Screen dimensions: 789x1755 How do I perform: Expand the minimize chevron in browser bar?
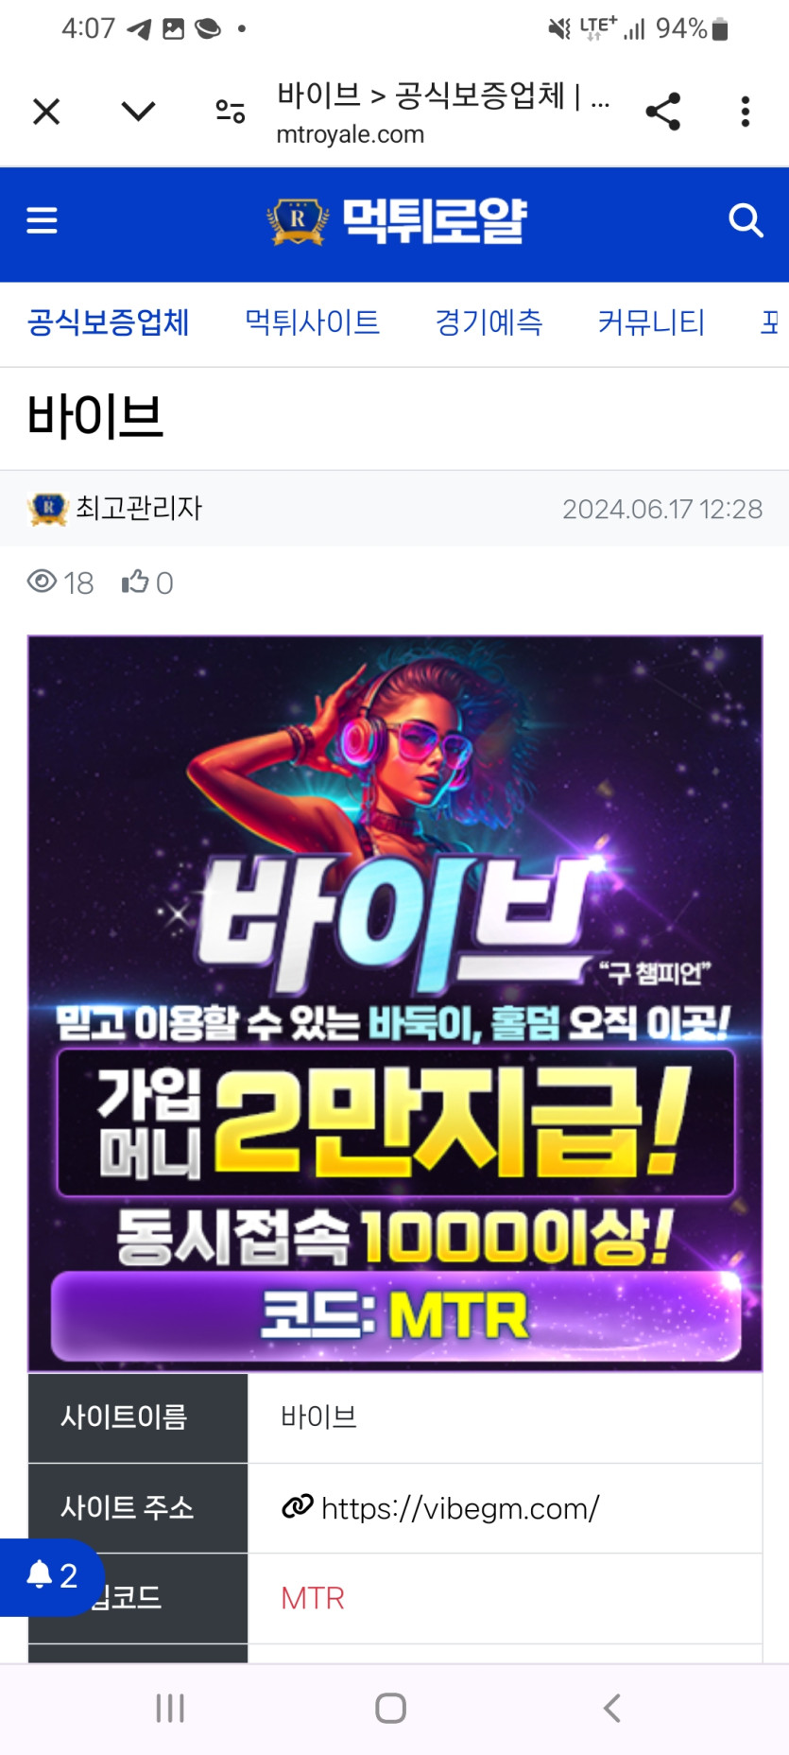pos(138,112)
